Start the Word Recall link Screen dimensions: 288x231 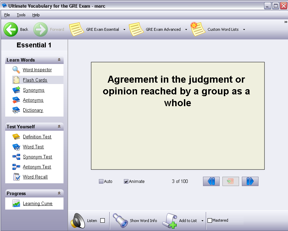pos(35,177)
